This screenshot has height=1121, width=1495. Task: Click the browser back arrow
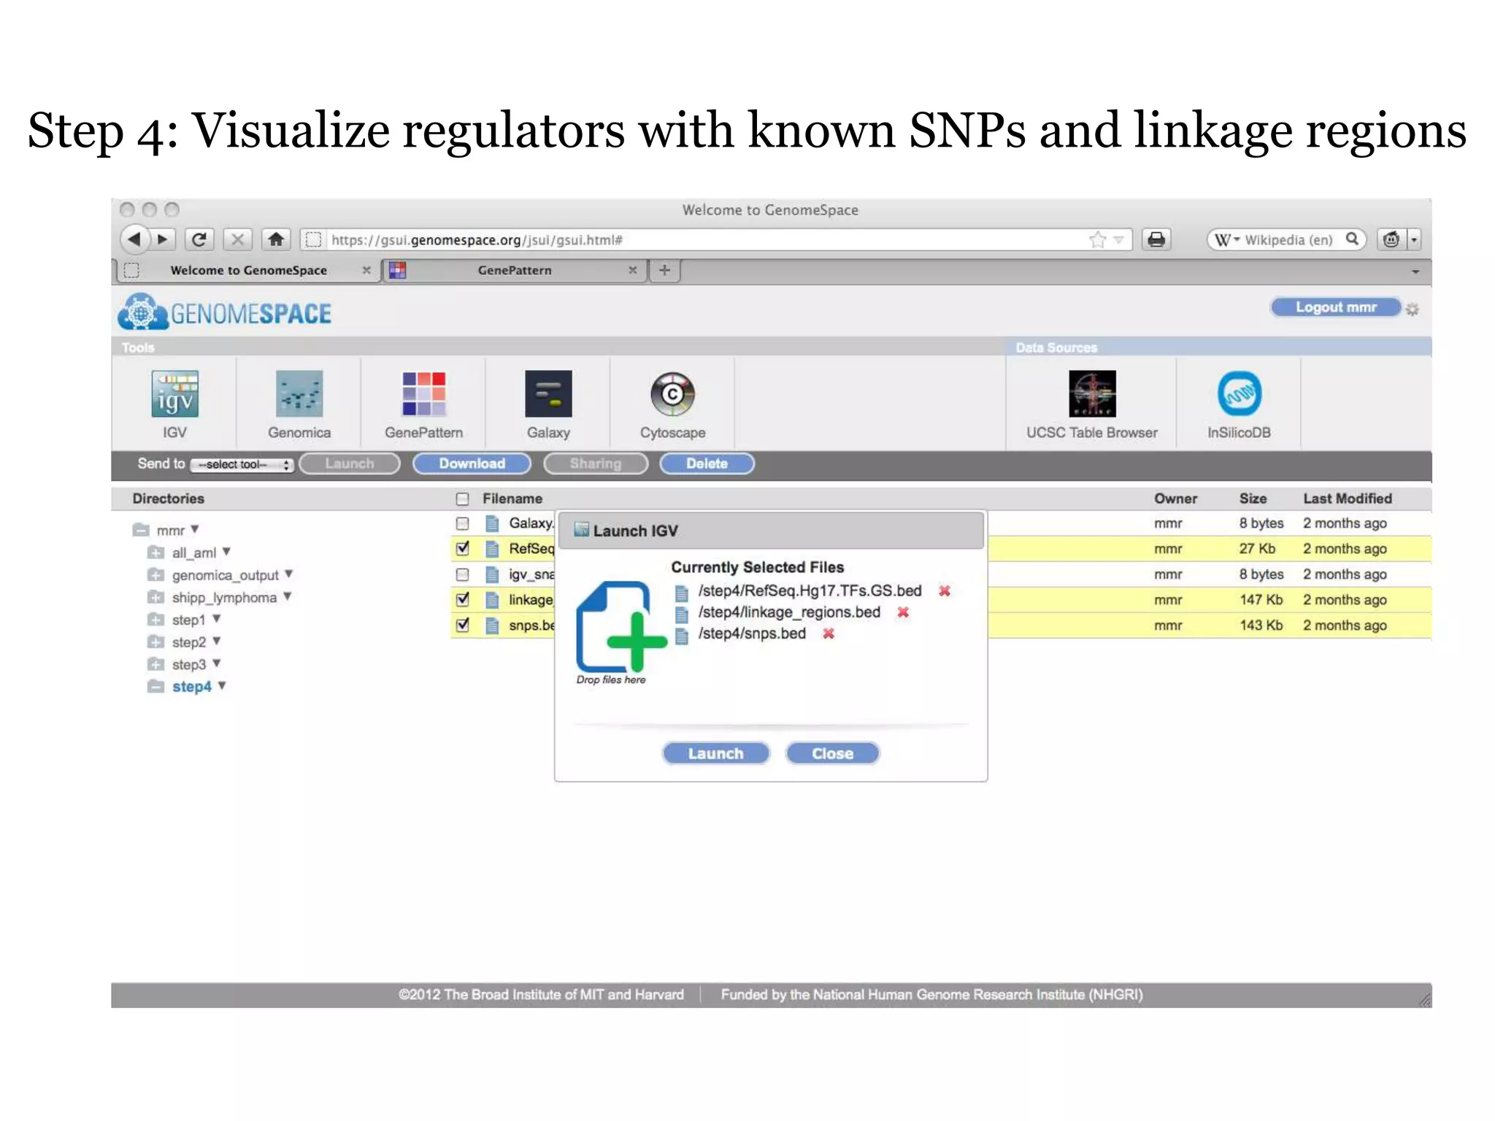click(x=134, y=239)
